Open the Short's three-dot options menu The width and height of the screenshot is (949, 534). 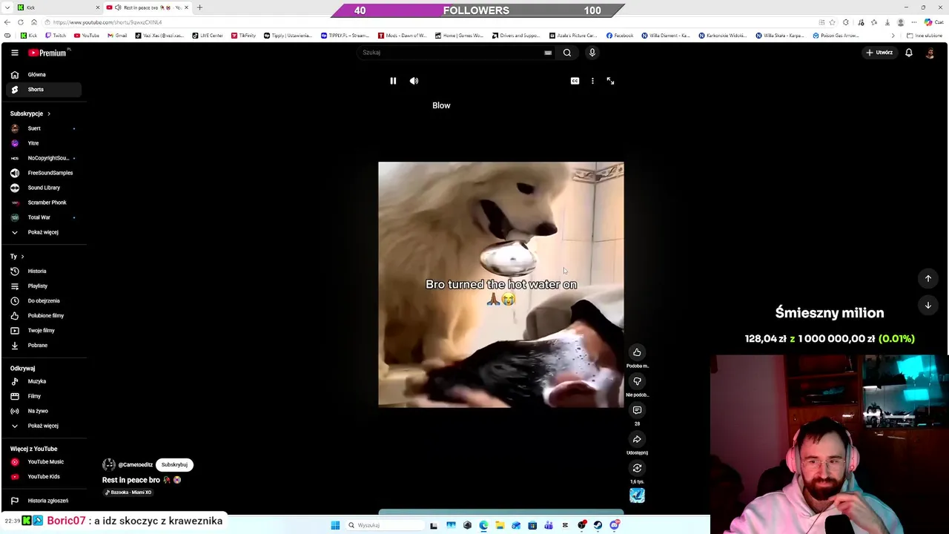[x=592, y=81]
